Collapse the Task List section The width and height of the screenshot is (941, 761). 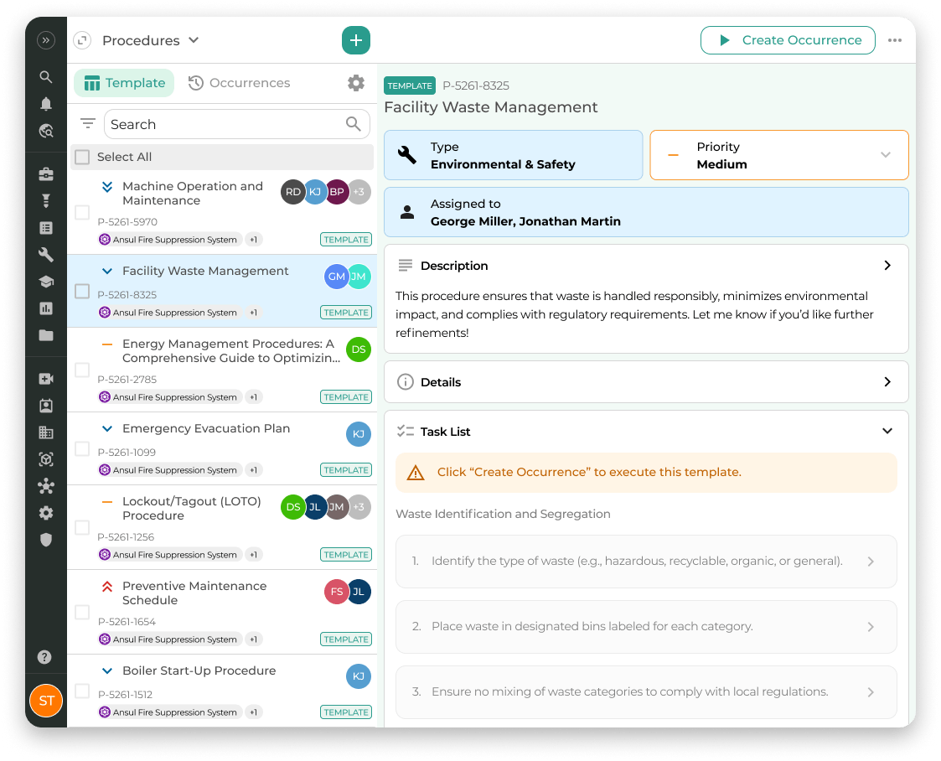(887, 431)
